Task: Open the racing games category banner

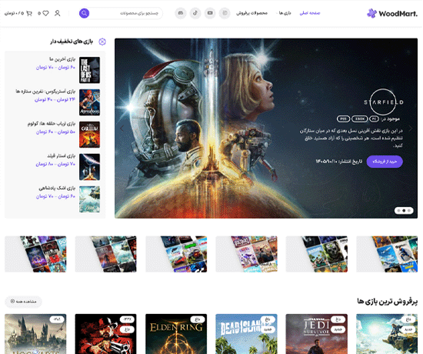Action: [176, 254]
